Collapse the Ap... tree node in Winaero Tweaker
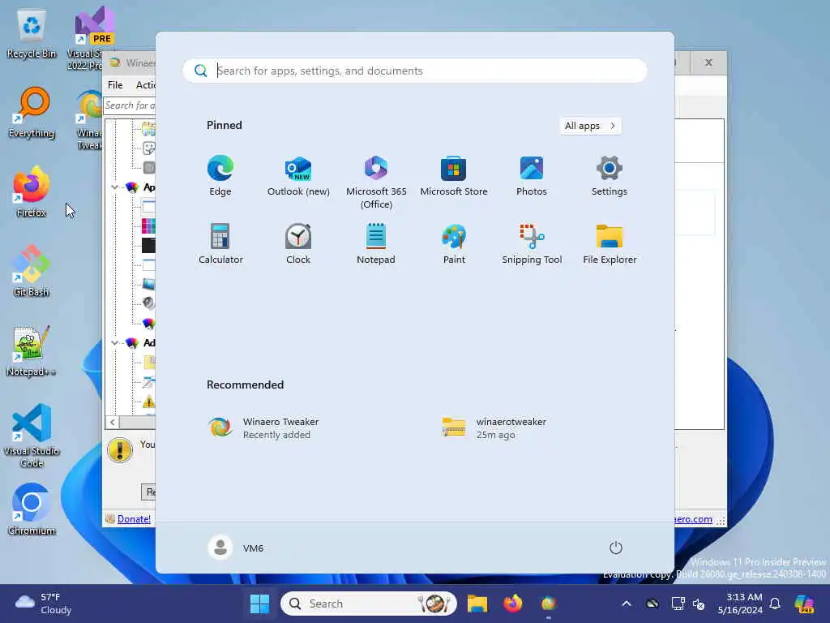The height and width of the screenshot is (623, 830). point(115,187)
